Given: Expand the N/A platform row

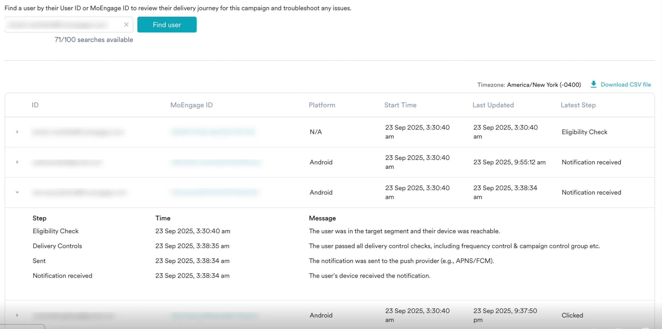Looking at the screenshot, I should (17, 132).
